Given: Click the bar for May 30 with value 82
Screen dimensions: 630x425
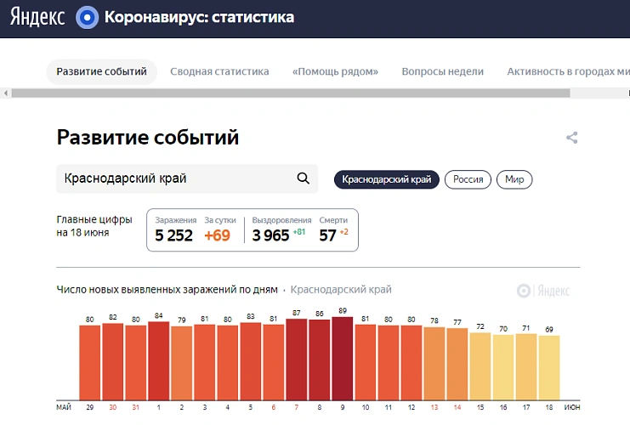Looking at the screenshot, I should coord(113,361).
